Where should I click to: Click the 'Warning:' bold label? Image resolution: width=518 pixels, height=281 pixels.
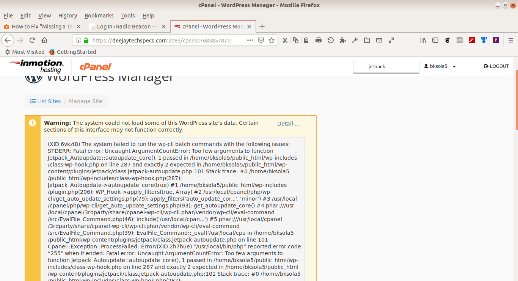[x=58, y=123]
